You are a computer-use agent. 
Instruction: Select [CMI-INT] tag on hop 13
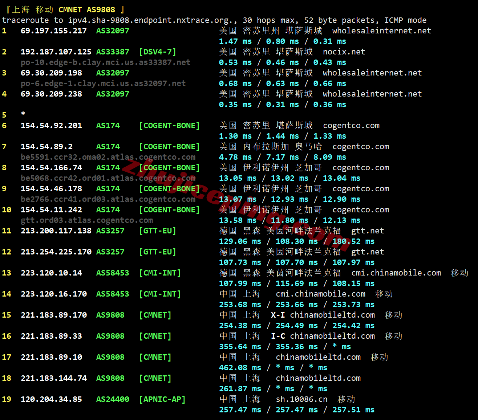160,273
